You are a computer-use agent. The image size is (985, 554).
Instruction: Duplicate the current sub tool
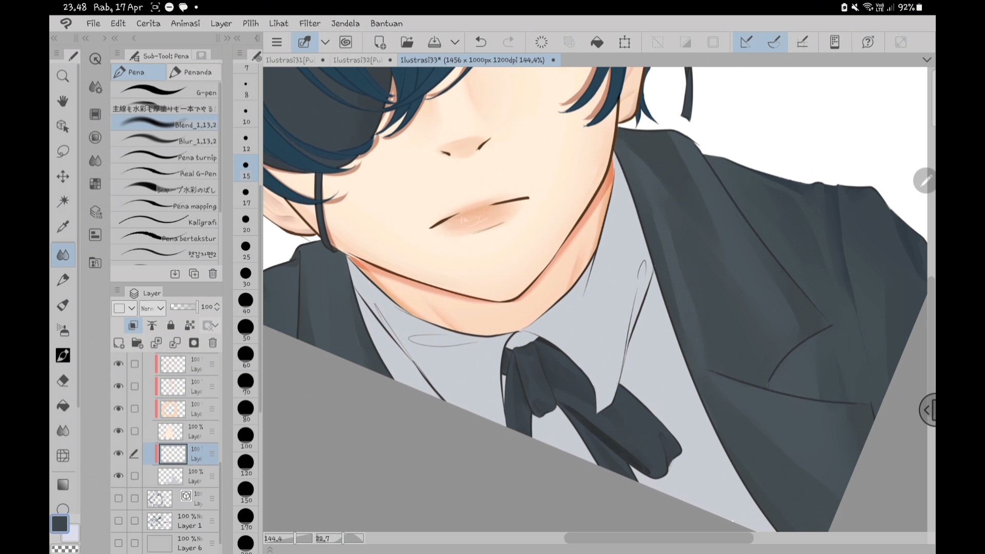point(194,274)
